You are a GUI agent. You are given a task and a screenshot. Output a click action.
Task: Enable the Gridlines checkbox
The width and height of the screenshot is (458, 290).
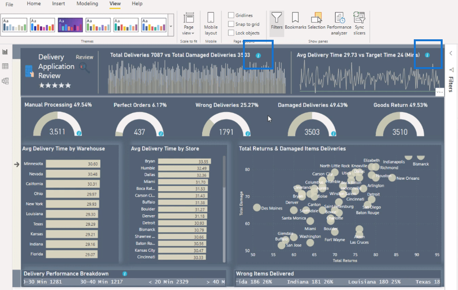tap(231, 15)
